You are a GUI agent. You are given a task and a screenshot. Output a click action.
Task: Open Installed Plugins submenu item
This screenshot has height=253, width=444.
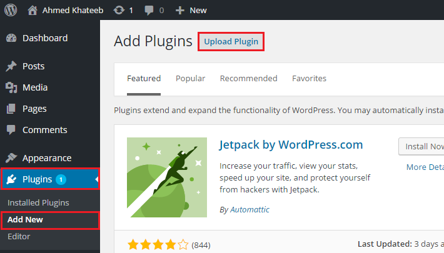[x=38, y=202]
